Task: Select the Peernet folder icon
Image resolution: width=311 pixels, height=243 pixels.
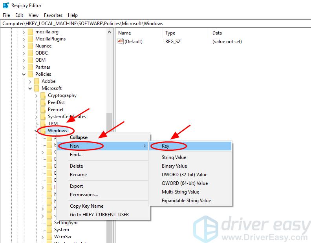Action: 43,110
